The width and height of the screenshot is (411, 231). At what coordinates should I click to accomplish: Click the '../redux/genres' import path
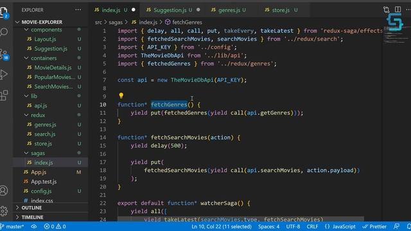(x=245, y=64)
